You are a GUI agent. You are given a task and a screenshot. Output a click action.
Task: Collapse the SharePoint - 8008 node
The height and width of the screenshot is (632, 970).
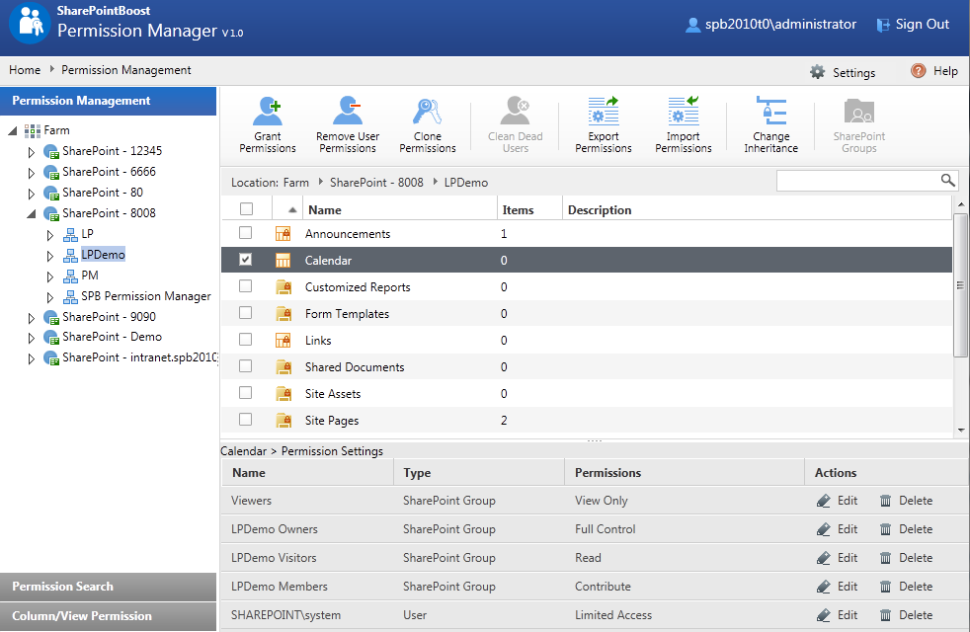coord(31,214)
